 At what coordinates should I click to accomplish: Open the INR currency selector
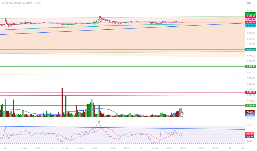[x=251, y=3]
